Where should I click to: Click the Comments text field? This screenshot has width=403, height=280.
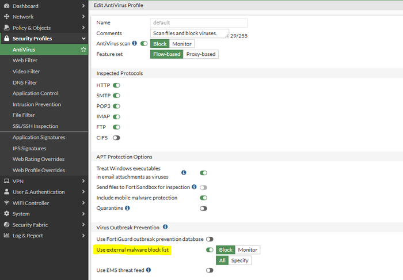tap(189, 33)
